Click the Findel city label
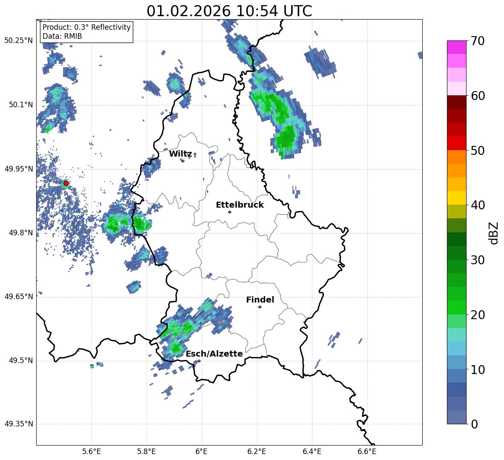This screenshot has height=460, width=504. [x=260, y=300]
